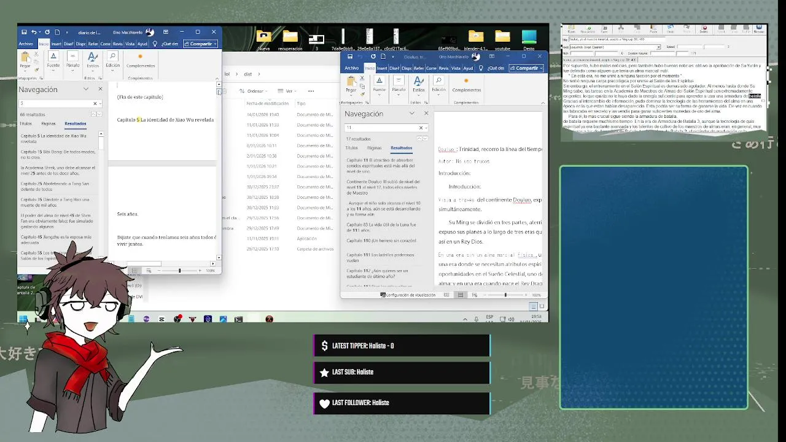Open Vista tab in left Word window

click(x=130, y=44)
